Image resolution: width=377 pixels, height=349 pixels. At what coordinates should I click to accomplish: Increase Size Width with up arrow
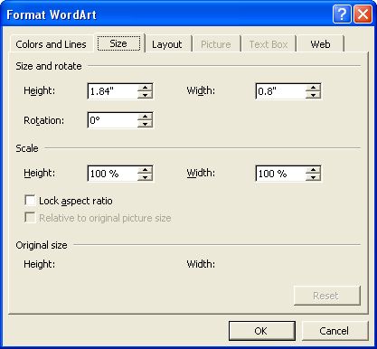313,88
